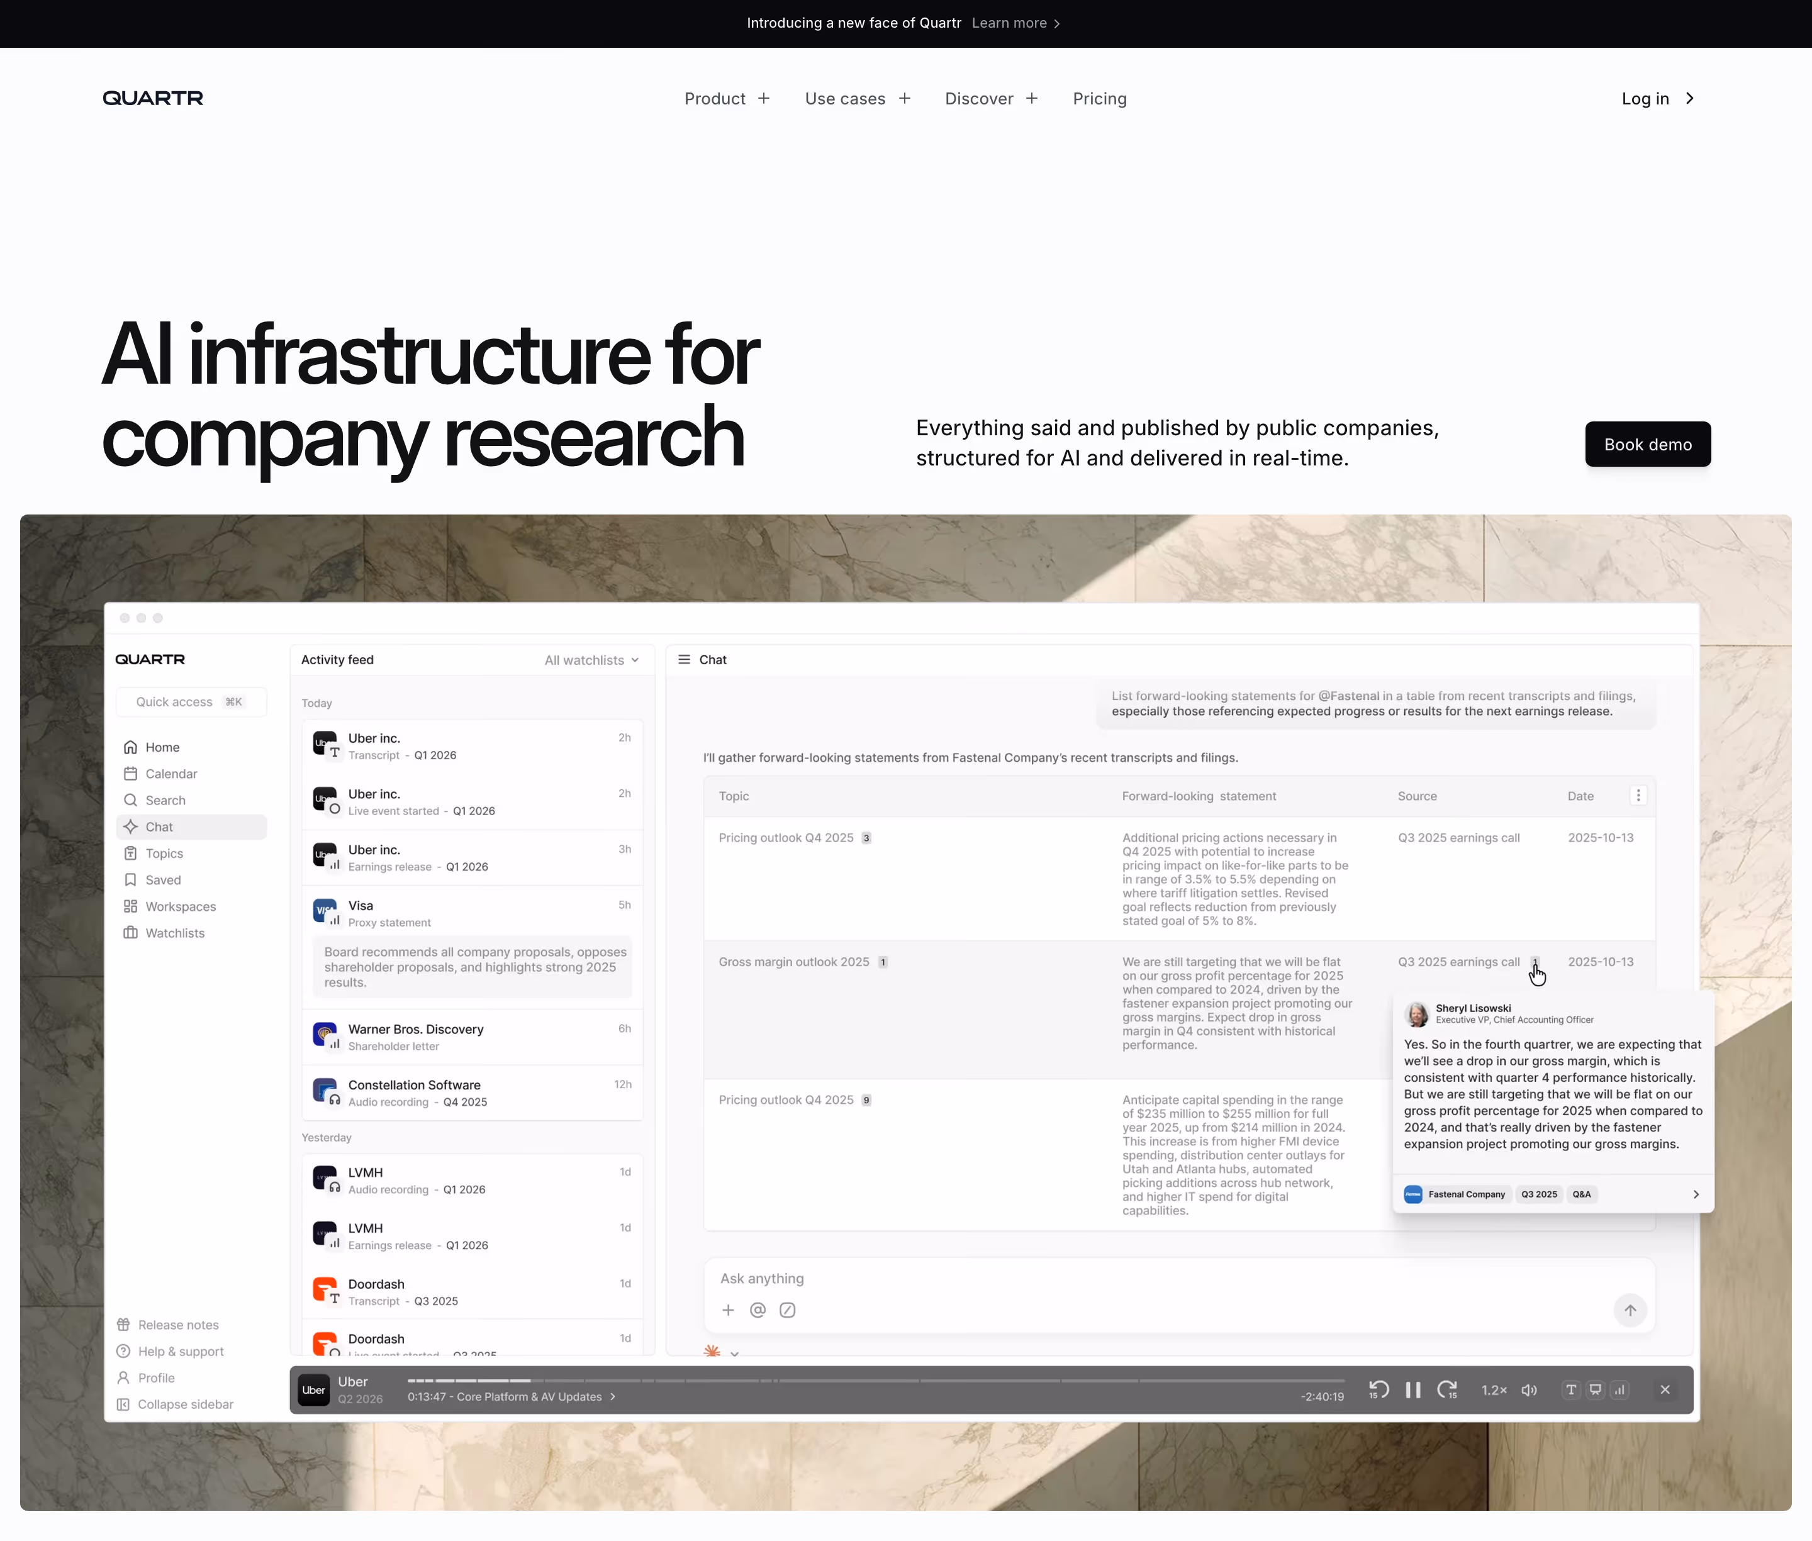Skip forward 15 seconds in player
Screen dimensions: 1812x1541
point(1447,1389)
